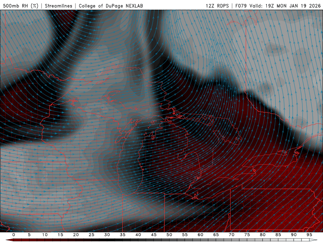Click the '35' color scale label

coord(123,235)
